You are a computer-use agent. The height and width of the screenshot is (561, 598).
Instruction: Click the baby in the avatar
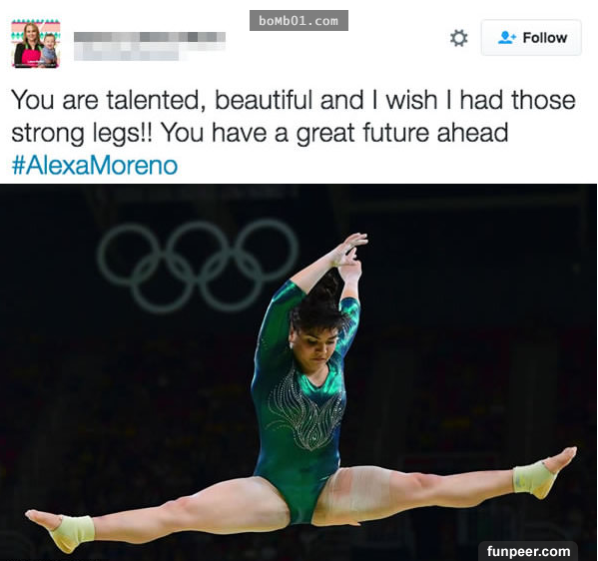(x=49, y=49)
